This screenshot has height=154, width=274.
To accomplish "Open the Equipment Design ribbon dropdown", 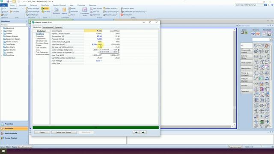I will tap(111, 12).
